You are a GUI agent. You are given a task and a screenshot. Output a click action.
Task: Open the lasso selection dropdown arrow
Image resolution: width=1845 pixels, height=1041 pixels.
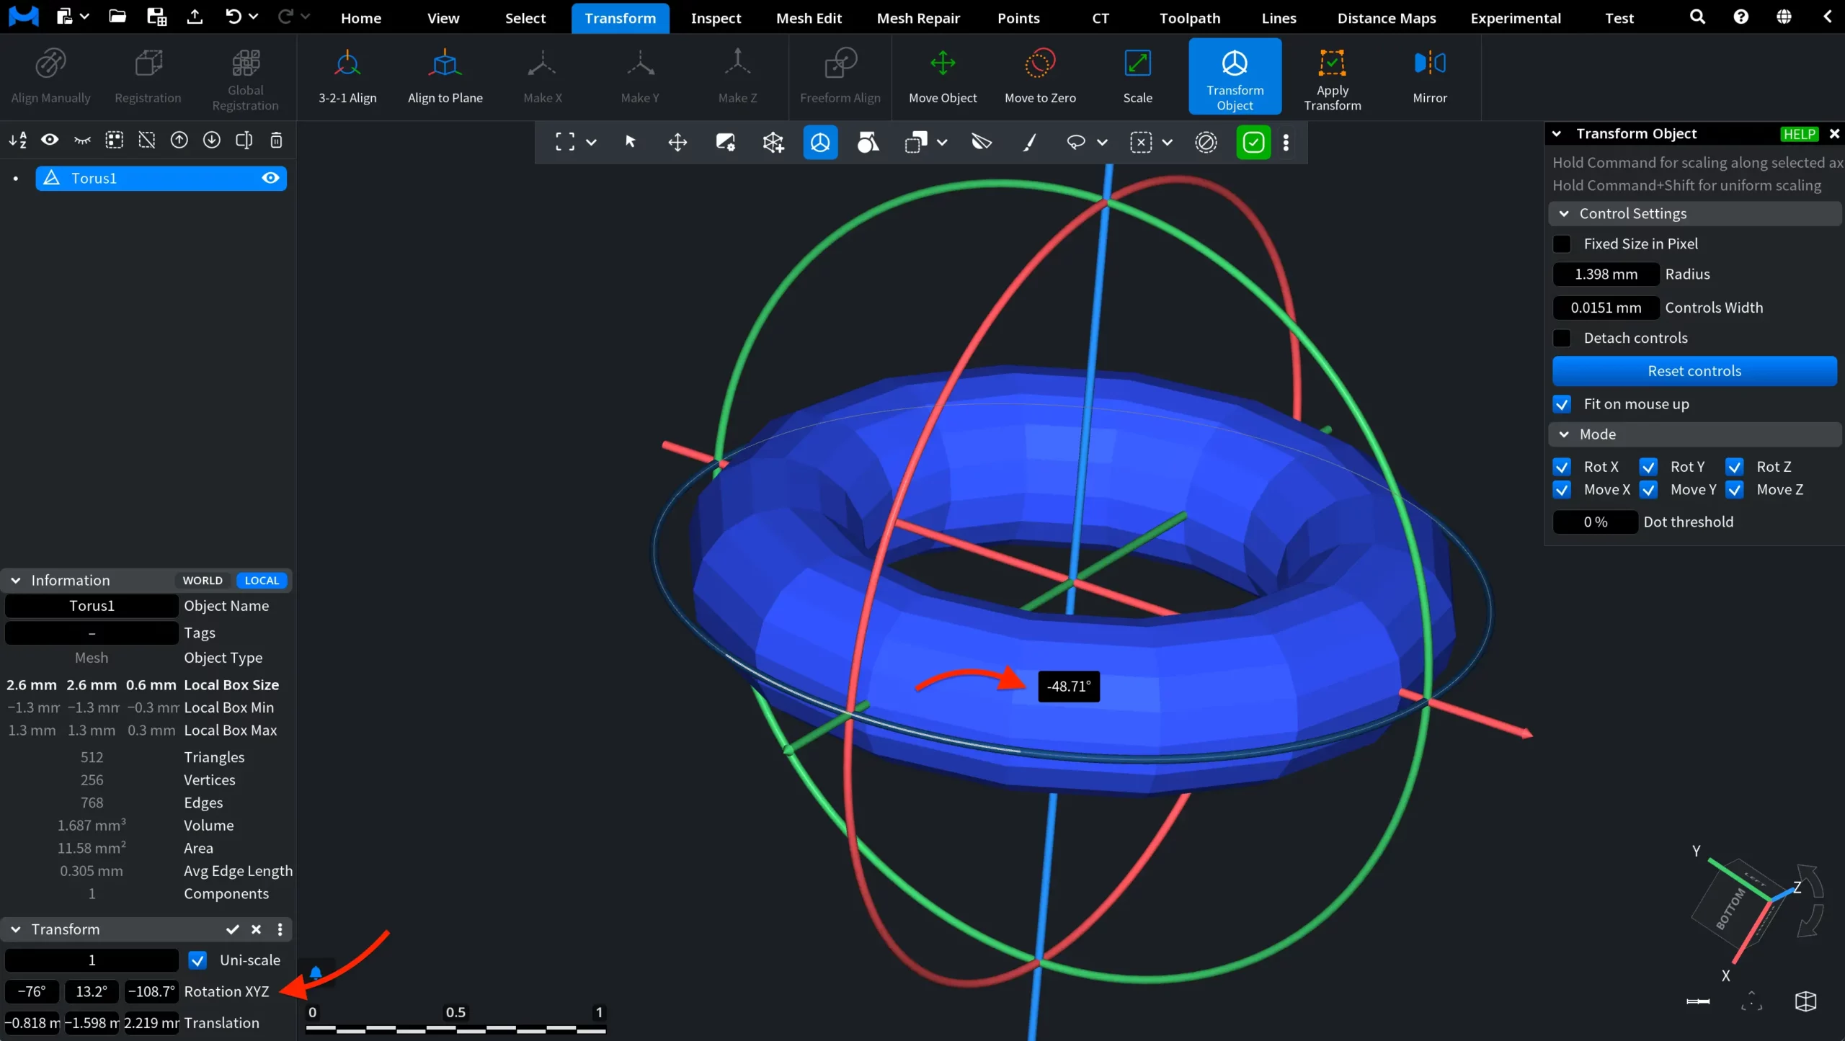tap(1102, 142)
